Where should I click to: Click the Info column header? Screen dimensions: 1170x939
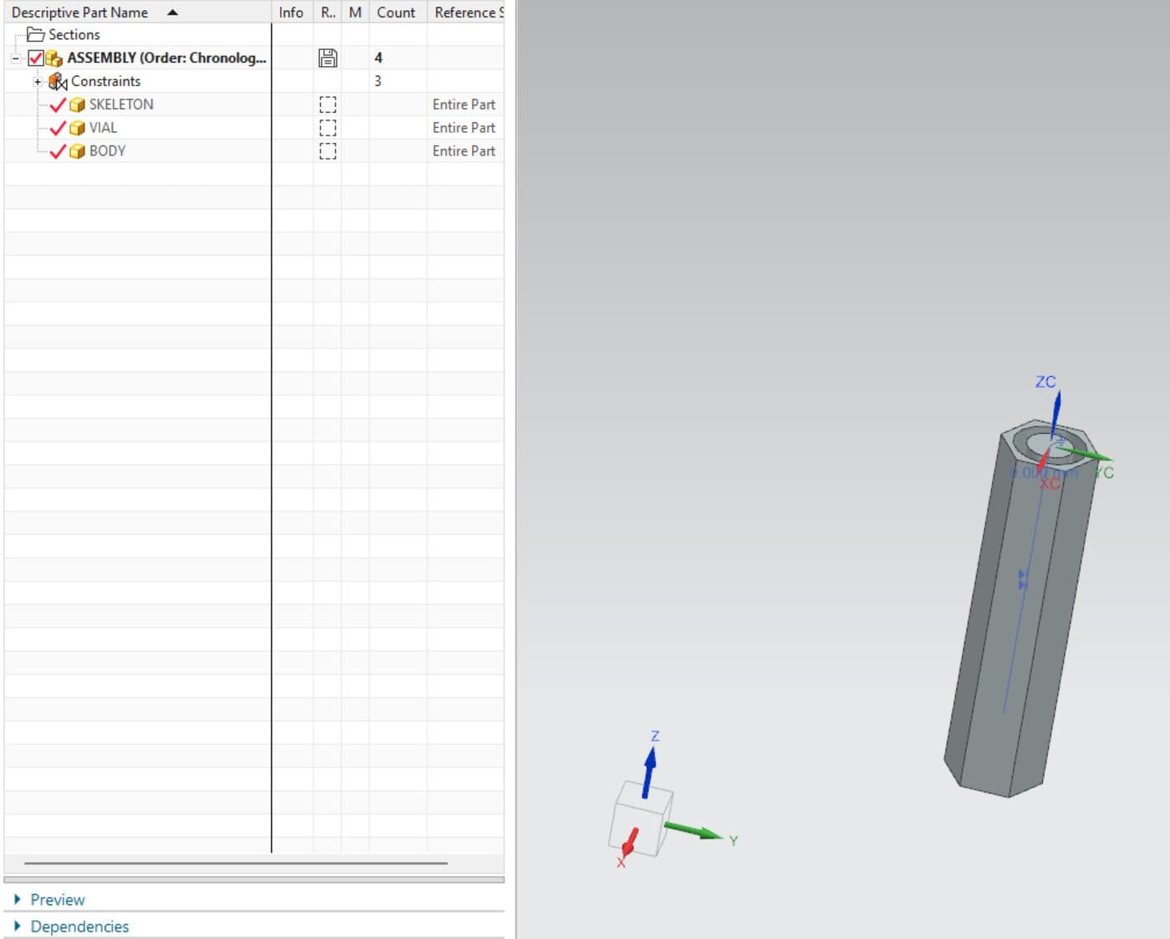click(291, 13)
